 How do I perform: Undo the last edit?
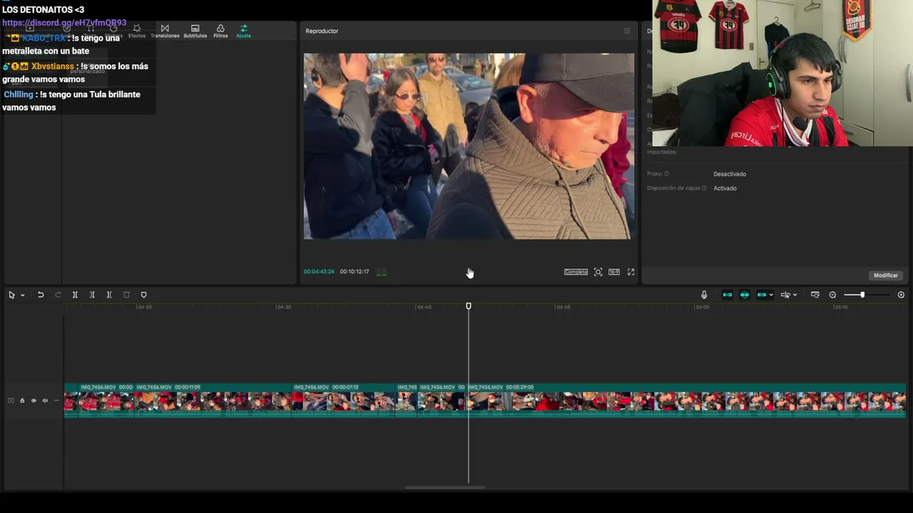[x=41, y=295]
